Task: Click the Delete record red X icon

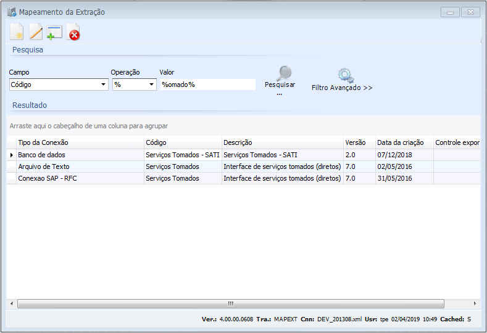Action: (x=73, y=33)
